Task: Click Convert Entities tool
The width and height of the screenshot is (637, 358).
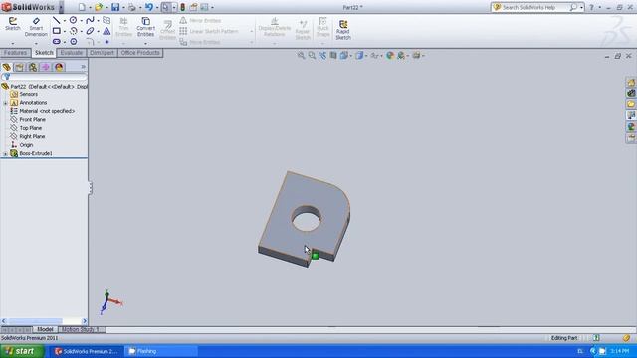Action: [145, 27]
